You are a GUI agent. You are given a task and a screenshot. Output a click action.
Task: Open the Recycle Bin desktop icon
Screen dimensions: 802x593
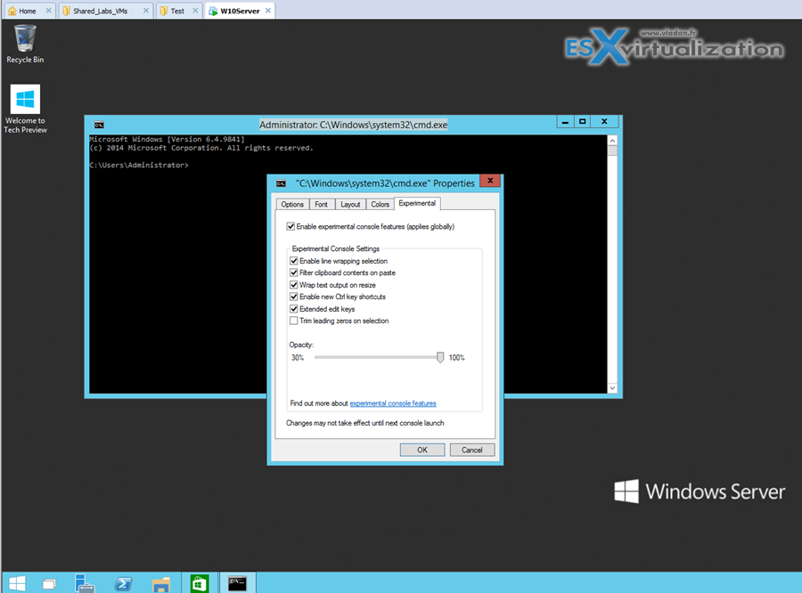click(25, 44)
